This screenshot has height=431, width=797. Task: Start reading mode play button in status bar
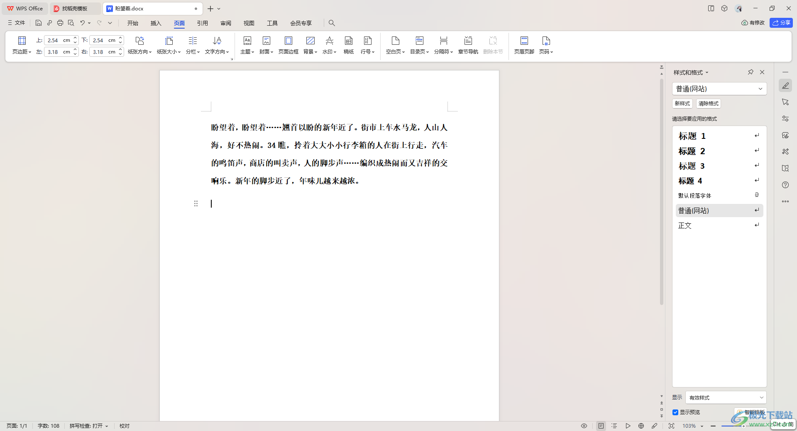(628, 426)
